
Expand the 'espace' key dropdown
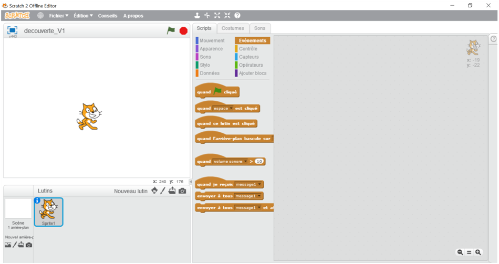pyautogui.click(x=231, y=109)
